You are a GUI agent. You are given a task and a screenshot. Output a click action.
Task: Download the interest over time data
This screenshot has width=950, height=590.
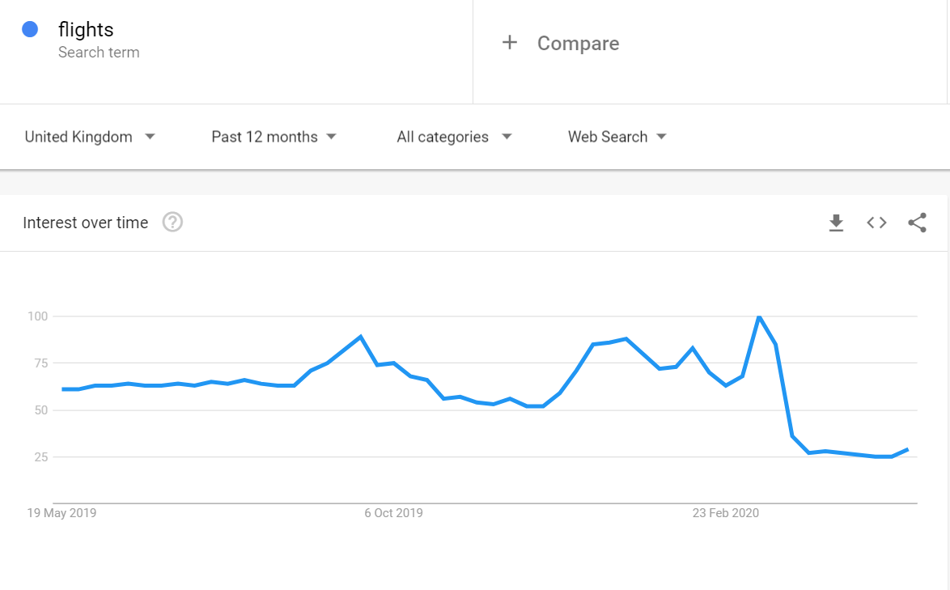point(836,223)
